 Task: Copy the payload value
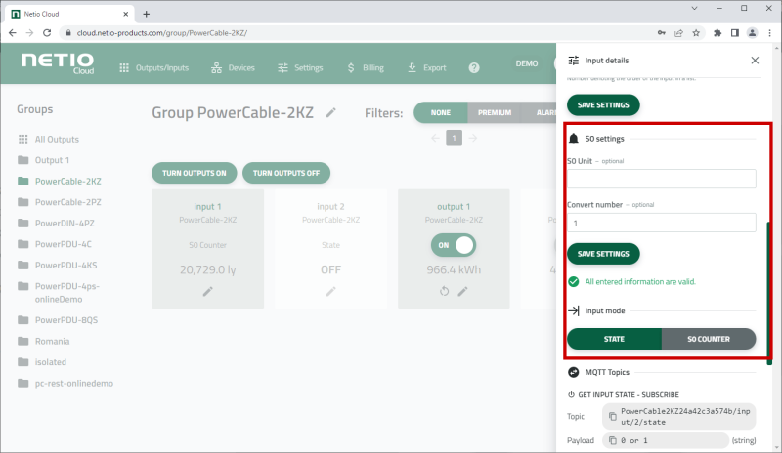pos(614,440)
